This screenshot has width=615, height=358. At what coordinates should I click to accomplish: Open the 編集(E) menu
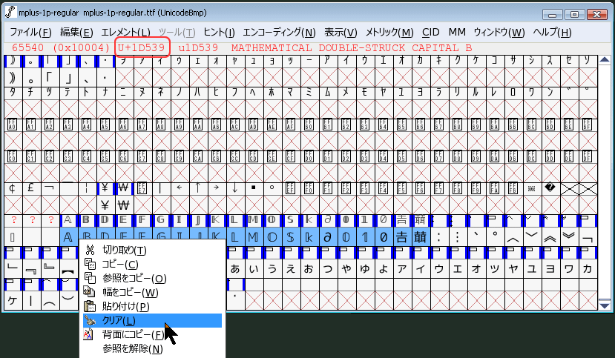(x=76, y=32)
